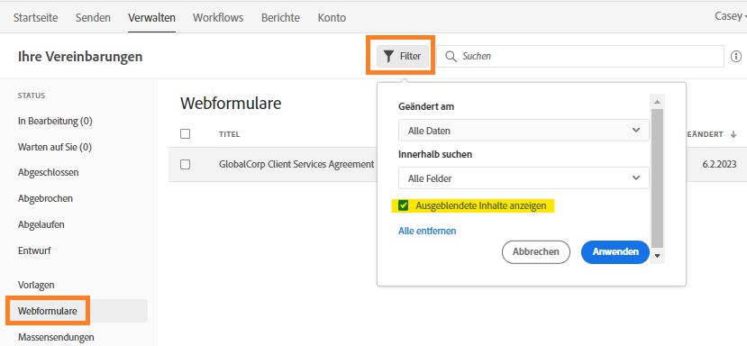
Task: Open the Innerhalb suchen dropdown (Alle Felder)
Action: 524,178
